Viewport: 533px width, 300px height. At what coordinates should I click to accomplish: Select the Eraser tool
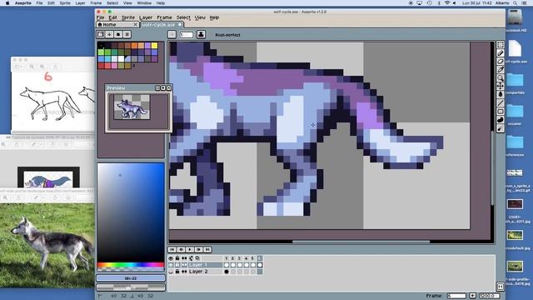pos(500,61)
